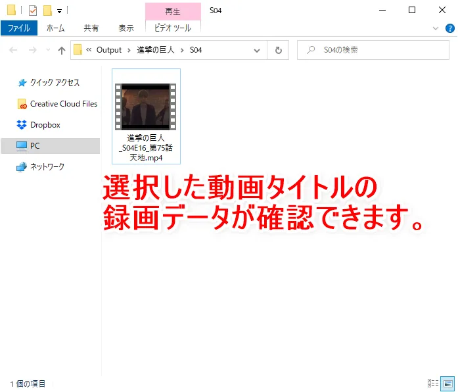458x392 pixels.
Task: Switch to details view layout
Action: [x=433, y=383]
